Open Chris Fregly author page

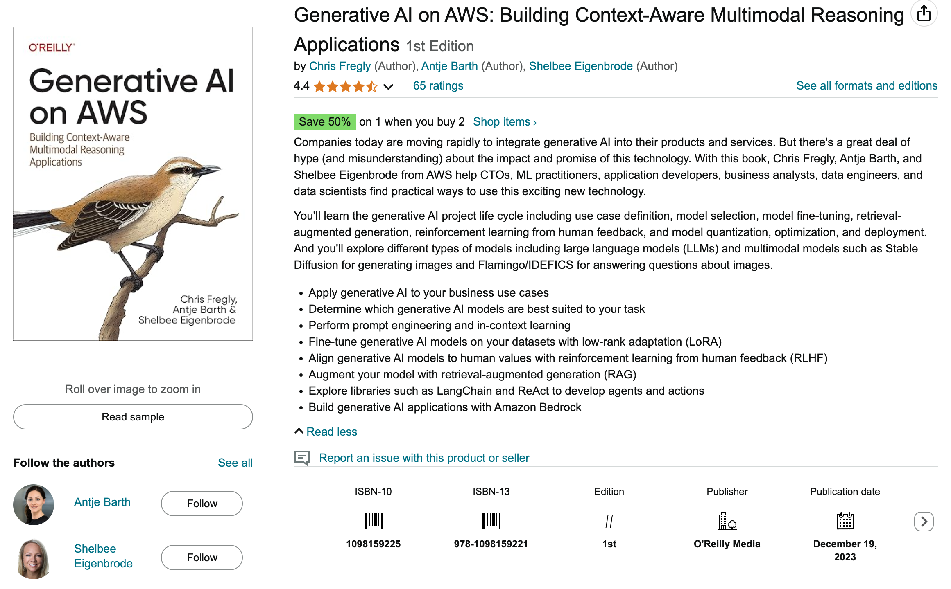[340, 66]
